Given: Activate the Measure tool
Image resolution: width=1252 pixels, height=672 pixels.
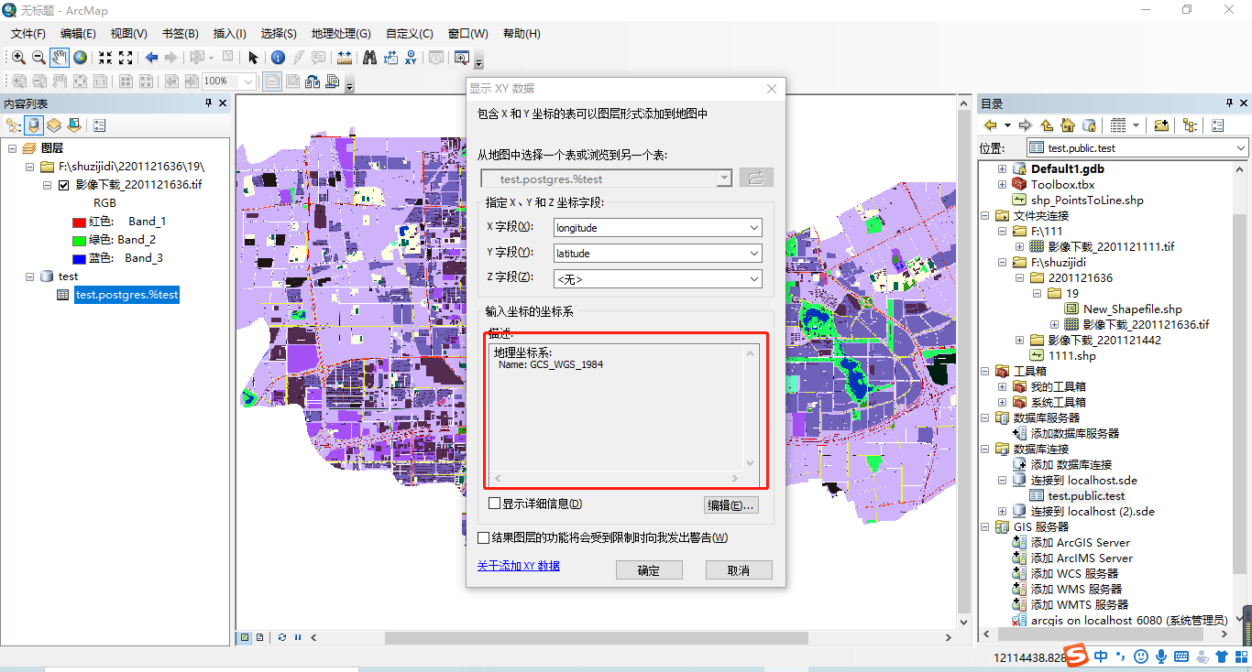Looking at the screenshot, I should 345,57.
